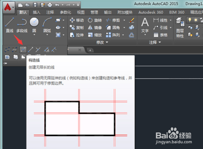This screenshot has height=149, width=203.
Task: Switch to the 插入 ribbon tab
Action: (x=36, y=12)
